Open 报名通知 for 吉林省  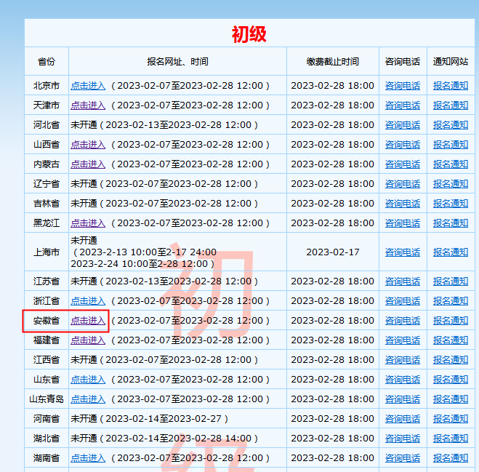(x=451, y=204)
